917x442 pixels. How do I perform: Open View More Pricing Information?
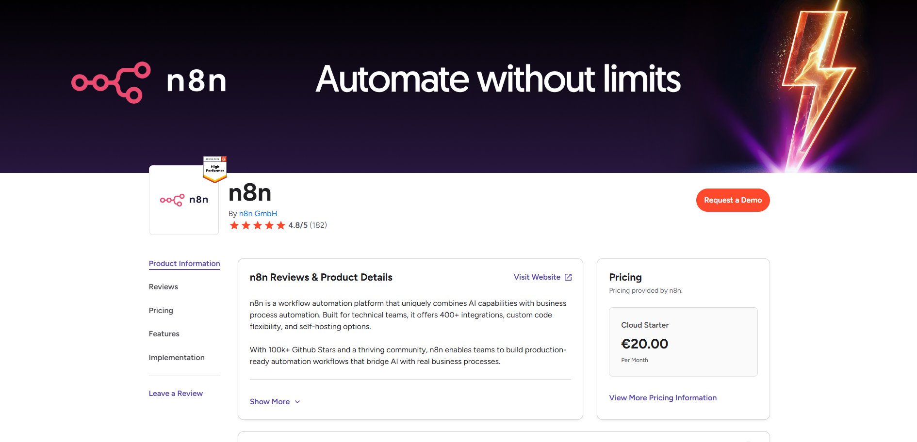pos(663,398)
